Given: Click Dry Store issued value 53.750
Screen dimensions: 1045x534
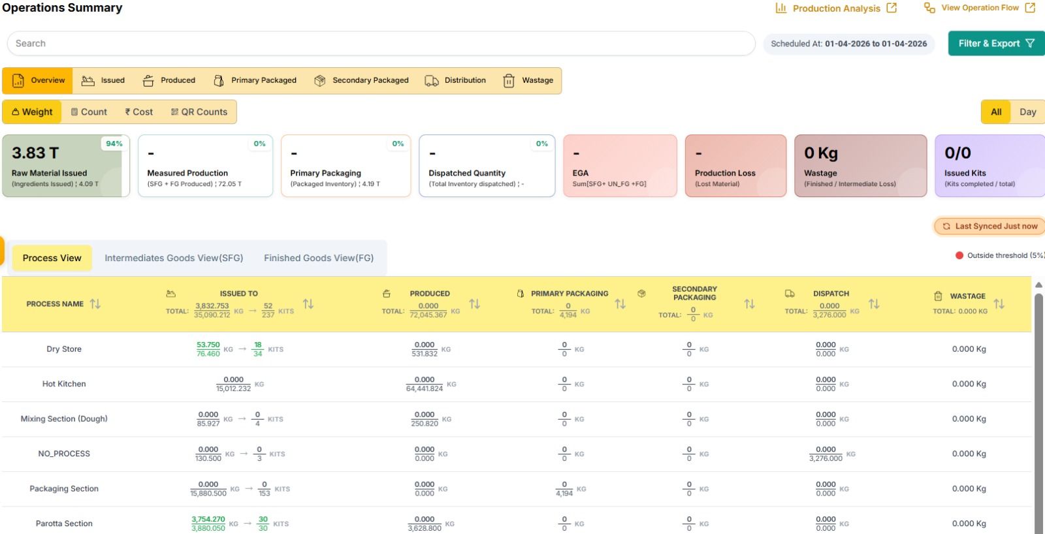Looking at the screenshot, I should coord(208,345).
